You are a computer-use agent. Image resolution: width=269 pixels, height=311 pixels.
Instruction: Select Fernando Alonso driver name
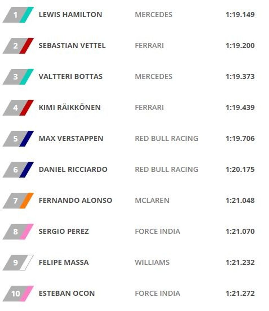pyautogui.click(x=75, y=201)
